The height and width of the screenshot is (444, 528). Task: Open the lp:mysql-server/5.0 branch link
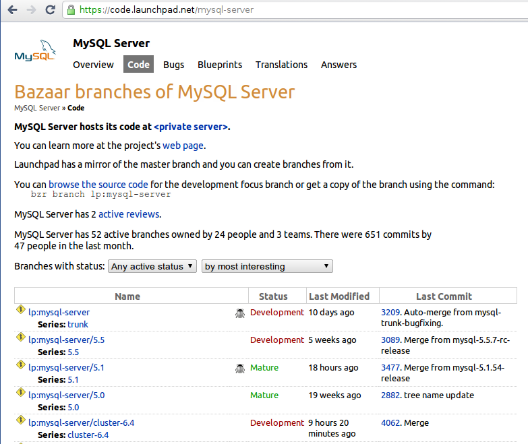coord(66,395)
